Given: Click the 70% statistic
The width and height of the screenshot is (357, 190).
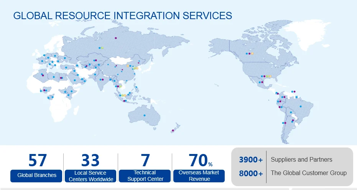Looking at the screenshot, I should (201, 161).
